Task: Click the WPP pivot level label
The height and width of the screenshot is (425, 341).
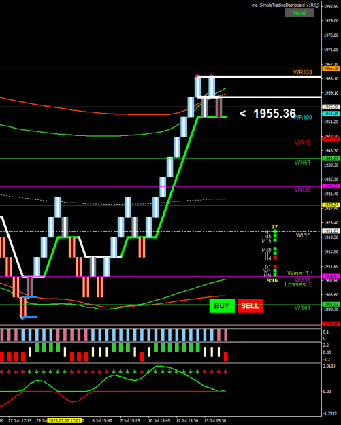Action: pyautogui.click(x=302, y=235)
